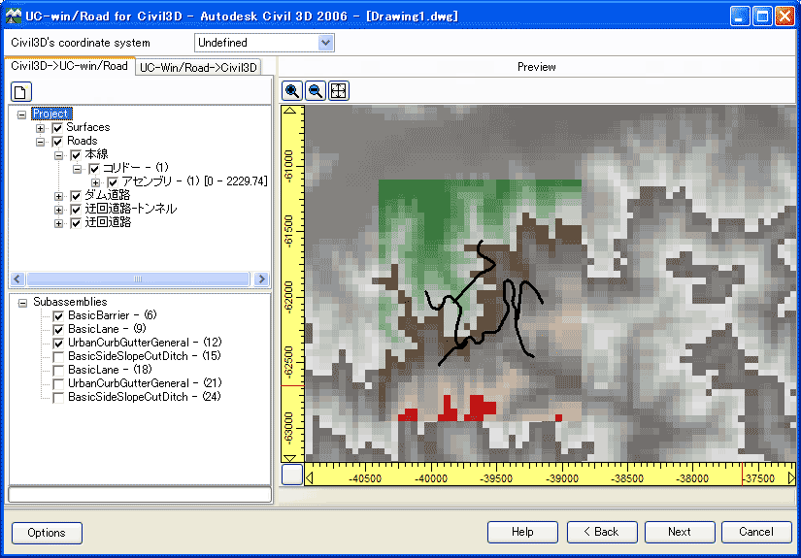
Task: Click the tree scrollbar's left arrow
Action: (17, 279)
